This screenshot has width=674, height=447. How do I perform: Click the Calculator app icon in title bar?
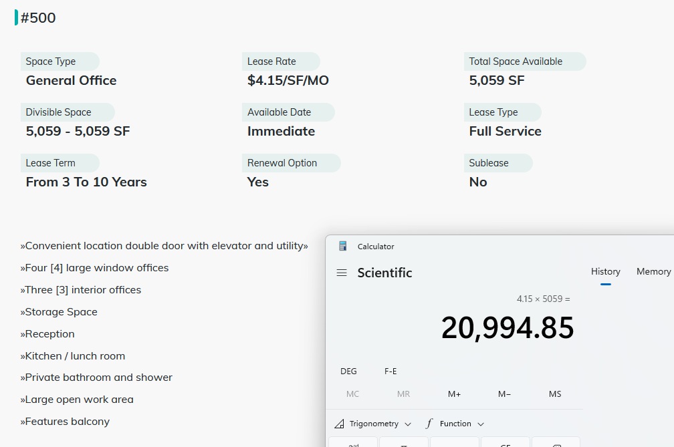pos(342,246)
